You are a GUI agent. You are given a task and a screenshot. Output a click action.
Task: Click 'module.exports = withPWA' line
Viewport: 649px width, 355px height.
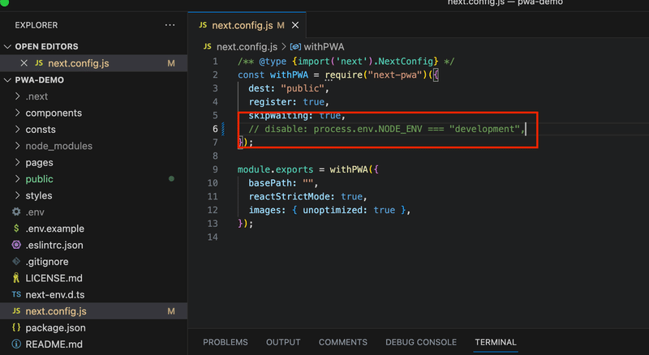click(307, 169)
